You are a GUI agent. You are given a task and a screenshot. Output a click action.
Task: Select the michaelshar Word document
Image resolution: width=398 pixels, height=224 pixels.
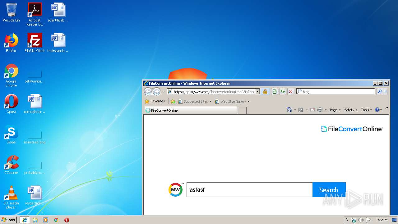[x=35, y=104]
